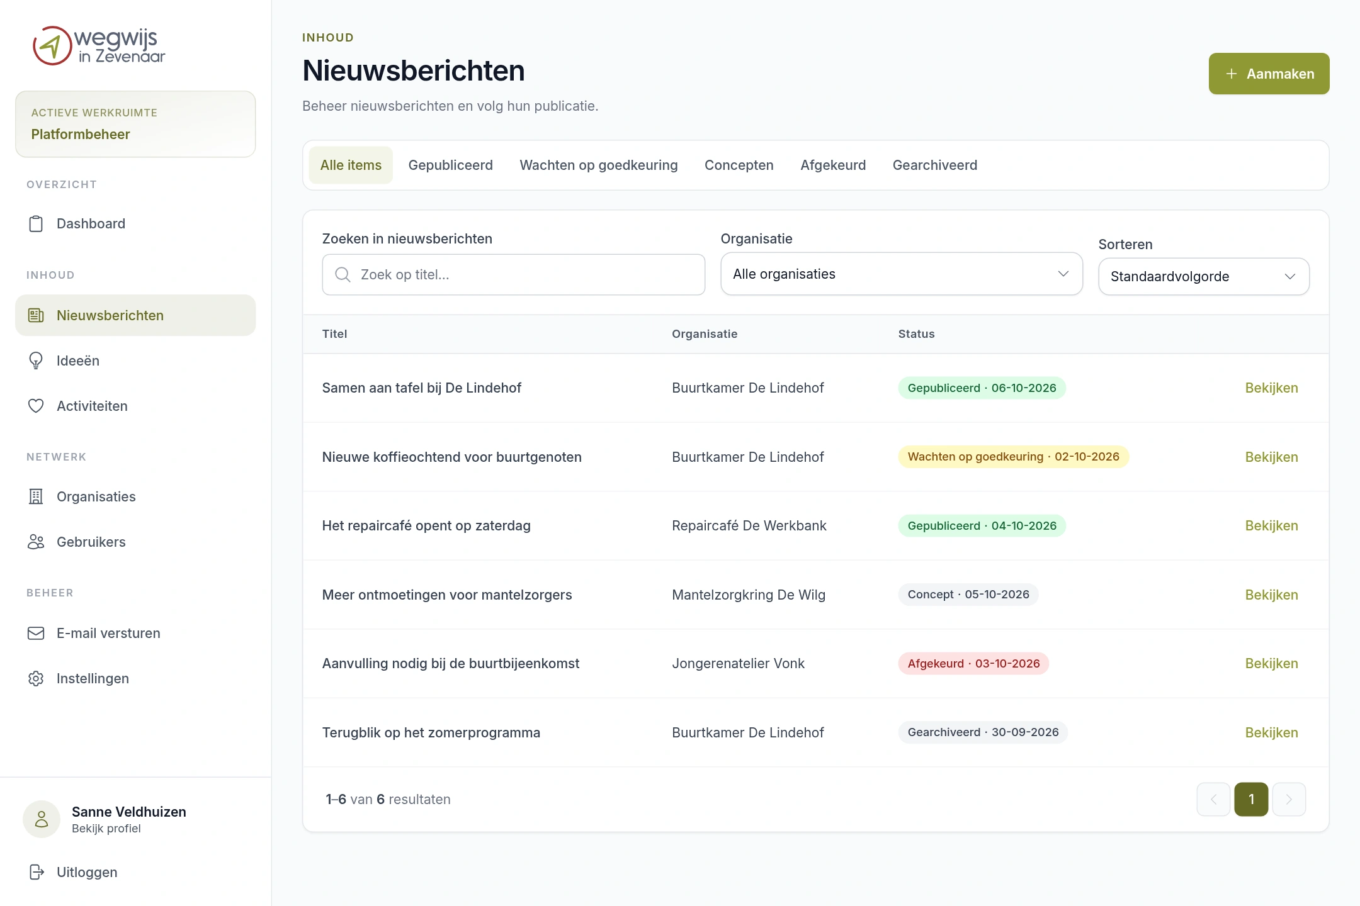The height and width of the screenshot is (906, 1360).
Task: Click title Terugblik op het zomerprogramma
Action: point(431,733)
